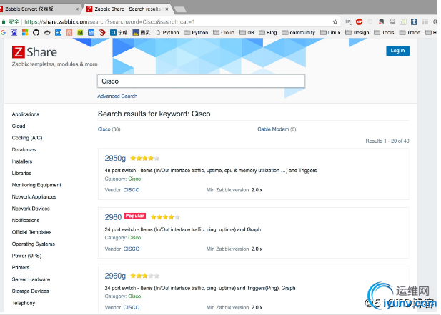Open the Tumblr extension icon
This screenshot has height=315, width=441.
[414, 21]
